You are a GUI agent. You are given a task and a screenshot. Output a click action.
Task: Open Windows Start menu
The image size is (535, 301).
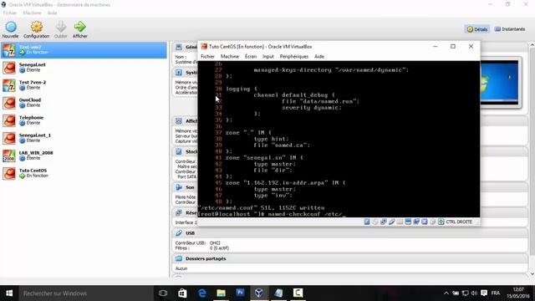9,293
